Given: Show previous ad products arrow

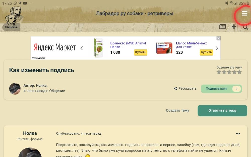Looking at the screenshot, I should 82,48.
